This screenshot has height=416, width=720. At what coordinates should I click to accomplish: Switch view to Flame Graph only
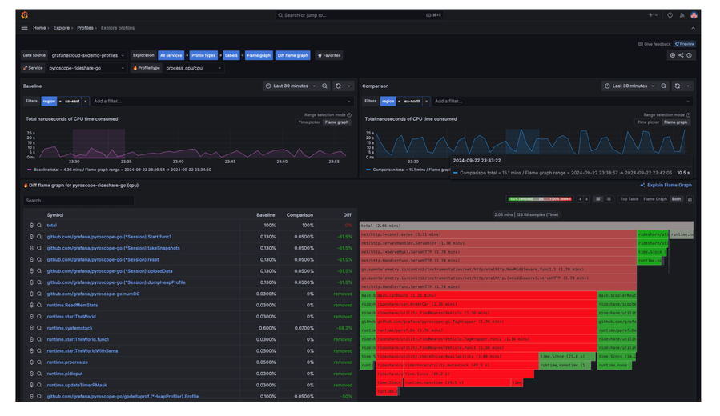tap(655, 199)
